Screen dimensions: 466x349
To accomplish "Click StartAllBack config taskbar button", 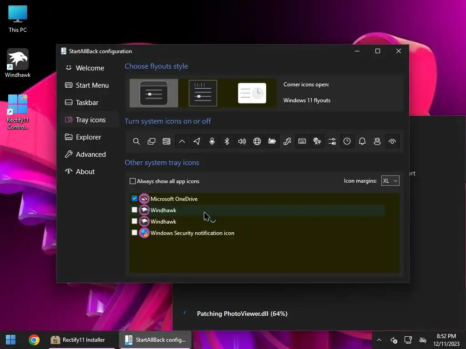I will (155, 340).
